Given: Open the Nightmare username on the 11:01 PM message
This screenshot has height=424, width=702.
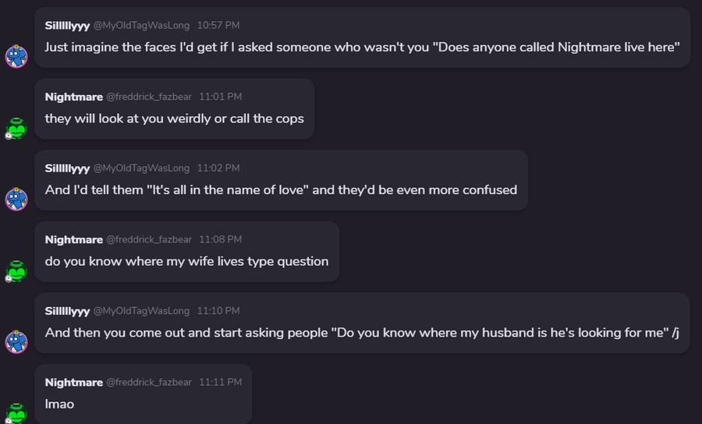Looking at the screenshot, I should coord(73,97).
